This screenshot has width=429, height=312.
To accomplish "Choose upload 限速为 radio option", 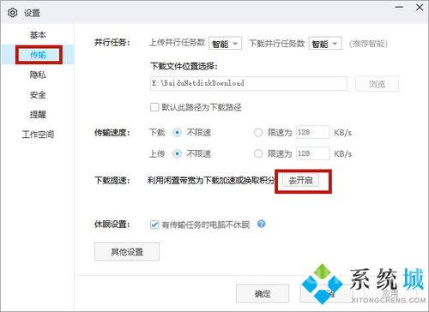I will 258,153.
